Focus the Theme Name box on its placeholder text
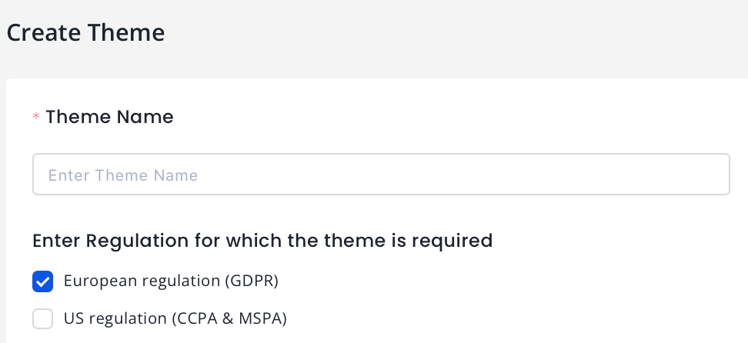The width and height of the screenshot is (748, 343). click(123, 175)
